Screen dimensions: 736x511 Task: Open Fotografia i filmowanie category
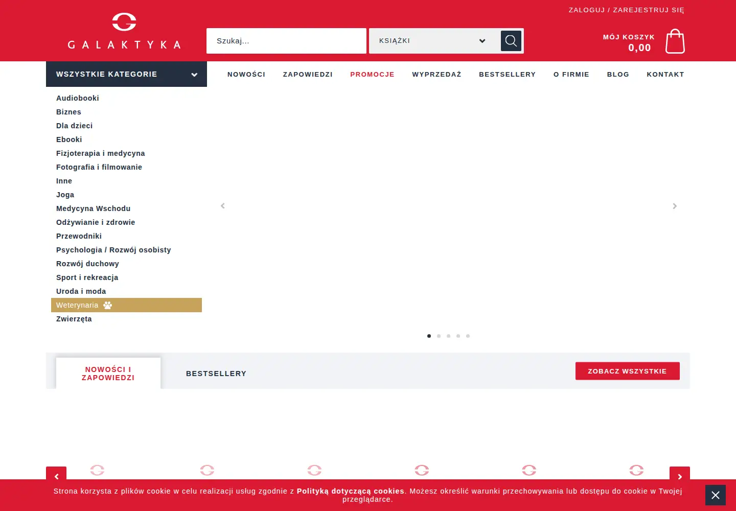pyautogui.click(x=99, y=167)
